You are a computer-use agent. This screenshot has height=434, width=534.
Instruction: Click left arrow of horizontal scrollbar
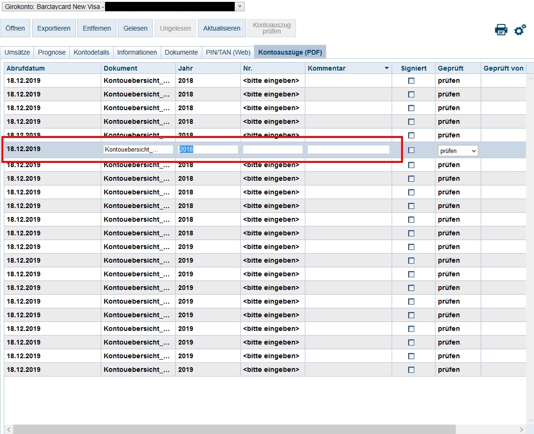[8, 429]
